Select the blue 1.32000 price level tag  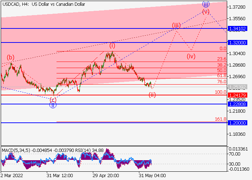(x=237, y=42)
